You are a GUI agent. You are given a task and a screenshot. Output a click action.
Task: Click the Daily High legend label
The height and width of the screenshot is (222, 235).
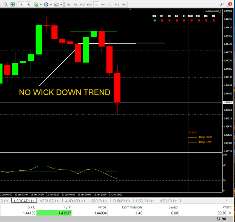pyautogui.click(x=205, y=137)
